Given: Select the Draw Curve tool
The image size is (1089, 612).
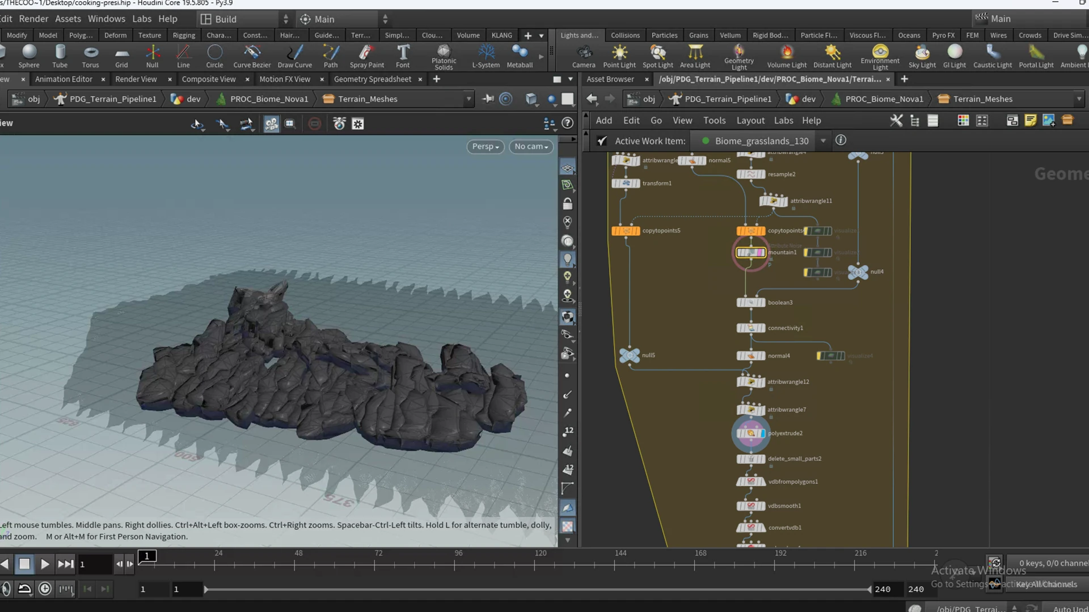Looking at the screenshot, I should click(x=294, y=57).
